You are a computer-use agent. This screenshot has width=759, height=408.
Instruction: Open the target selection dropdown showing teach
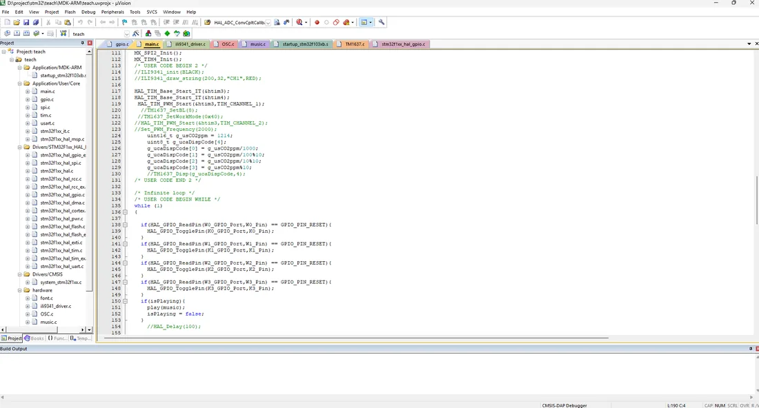(x=127, y=34)
